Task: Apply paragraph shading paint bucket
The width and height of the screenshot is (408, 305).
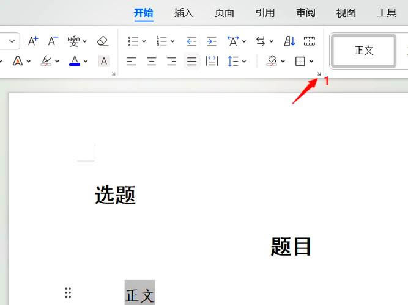Action: pyautogui.click(x=272, y=61)
